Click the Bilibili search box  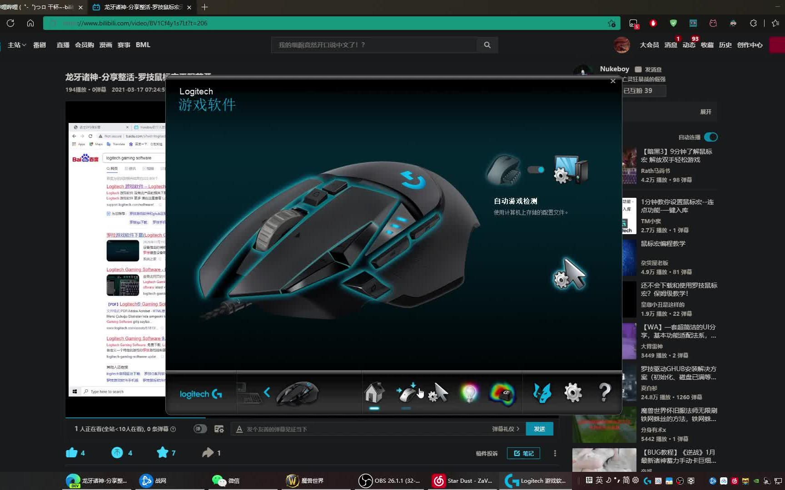click(374, 45)
